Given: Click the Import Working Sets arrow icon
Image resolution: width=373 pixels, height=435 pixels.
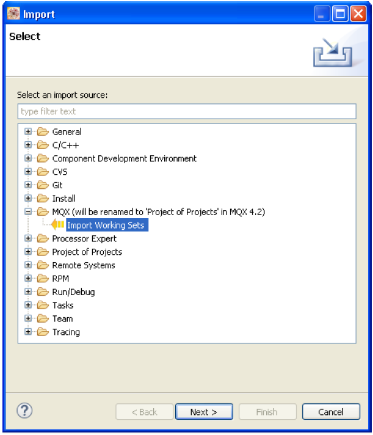Looking at the screenshot, I should pos(58,225).
